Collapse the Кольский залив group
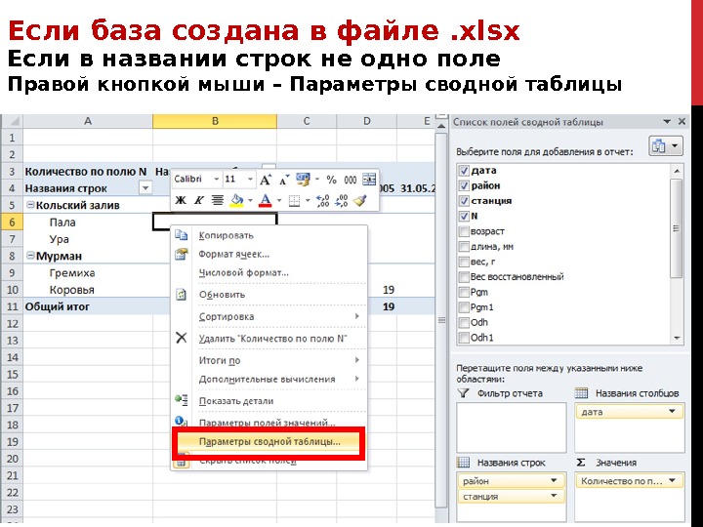Viewport: 703px width, 527px height. point(30,205)
